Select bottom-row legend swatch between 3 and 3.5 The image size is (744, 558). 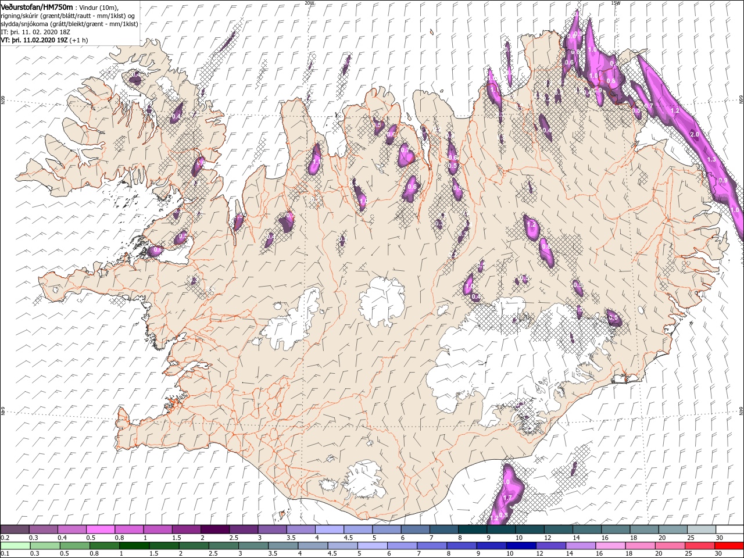click(x=253, y=545)
